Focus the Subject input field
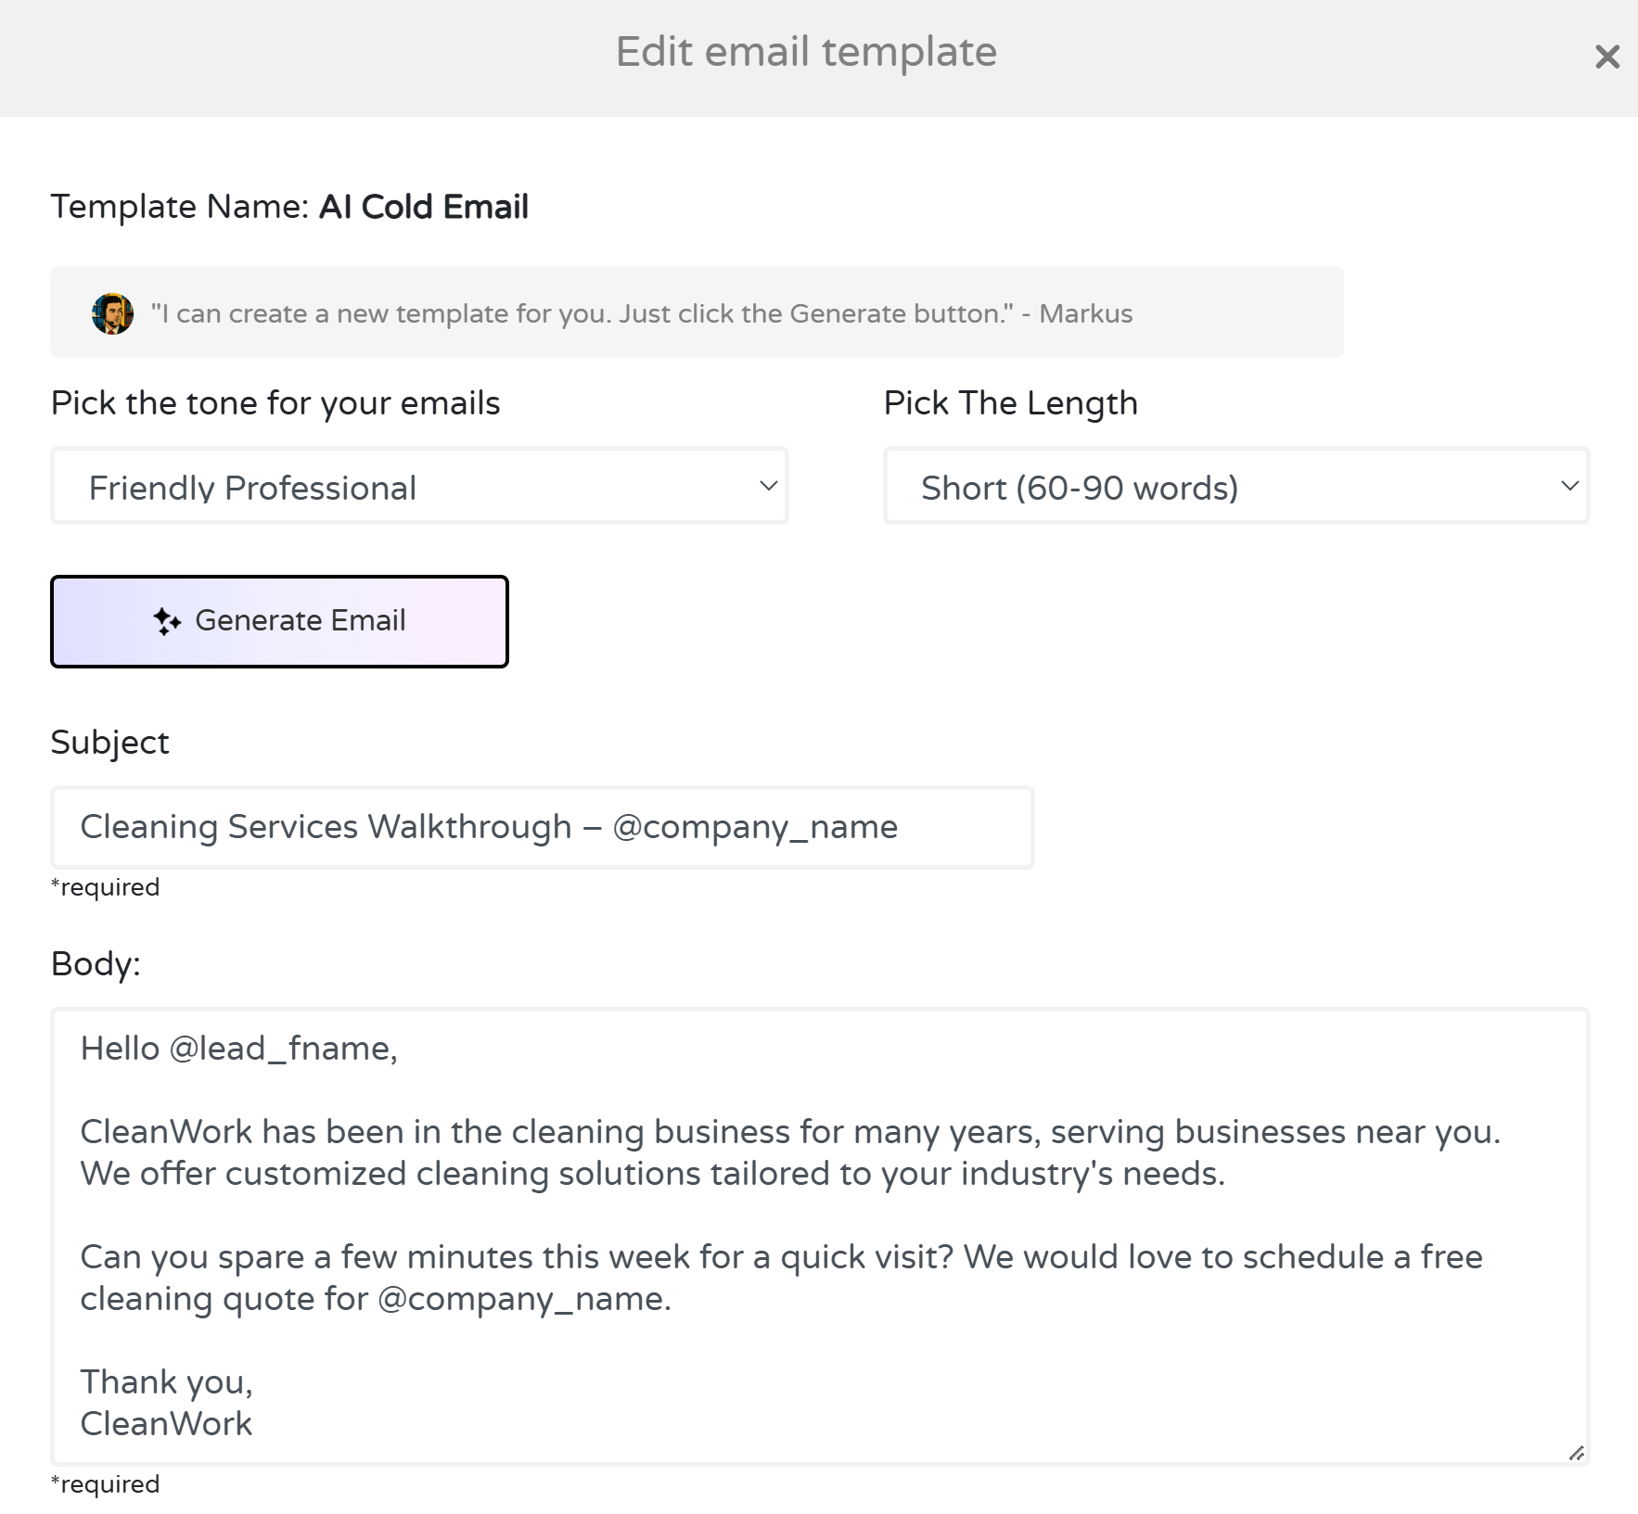Screen dimensions: 1638x1514 click(542, 827)
